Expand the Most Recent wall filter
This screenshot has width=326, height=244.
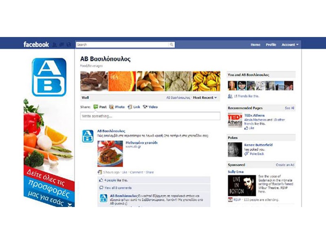point(205,98)
